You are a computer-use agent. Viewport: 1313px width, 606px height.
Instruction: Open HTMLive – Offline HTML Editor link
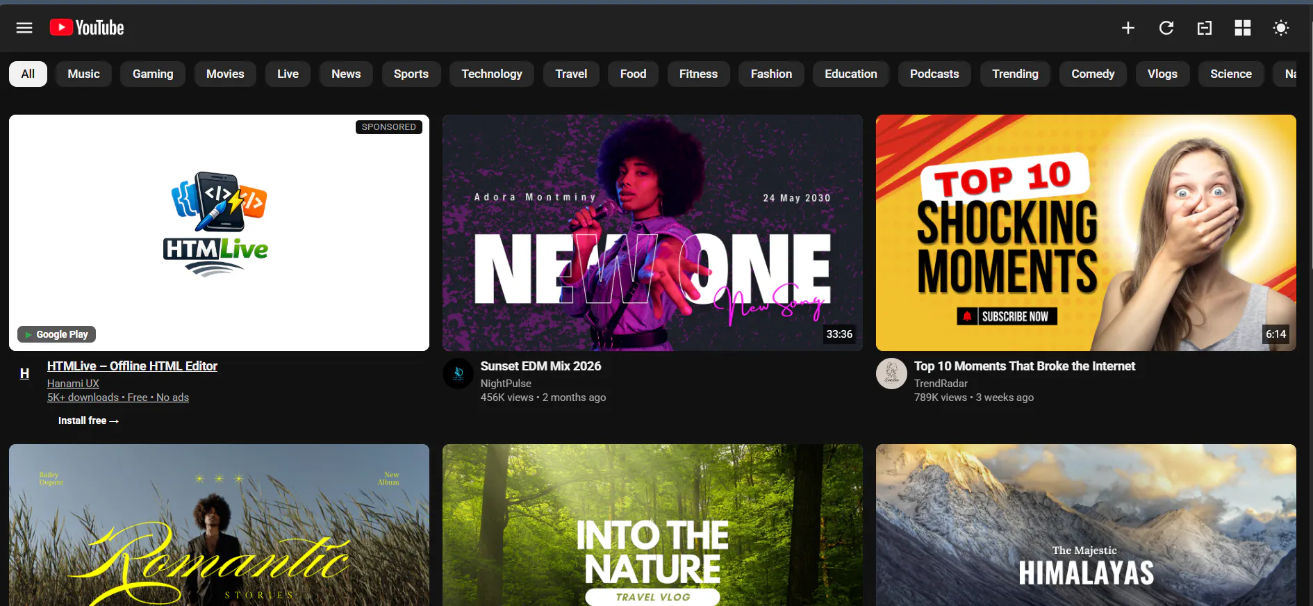point(132,366)
